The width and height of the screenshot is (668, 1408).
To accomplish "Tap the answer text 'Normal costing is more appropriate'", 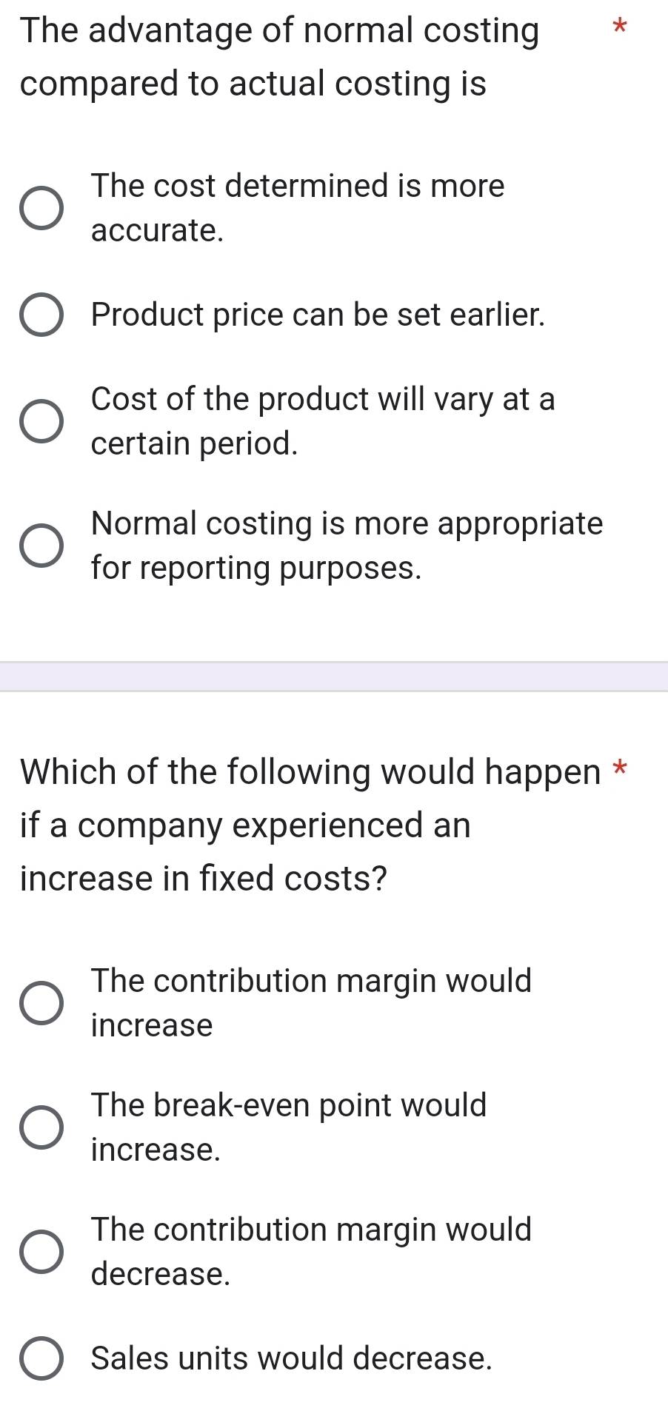I will [x=347, y=545].
